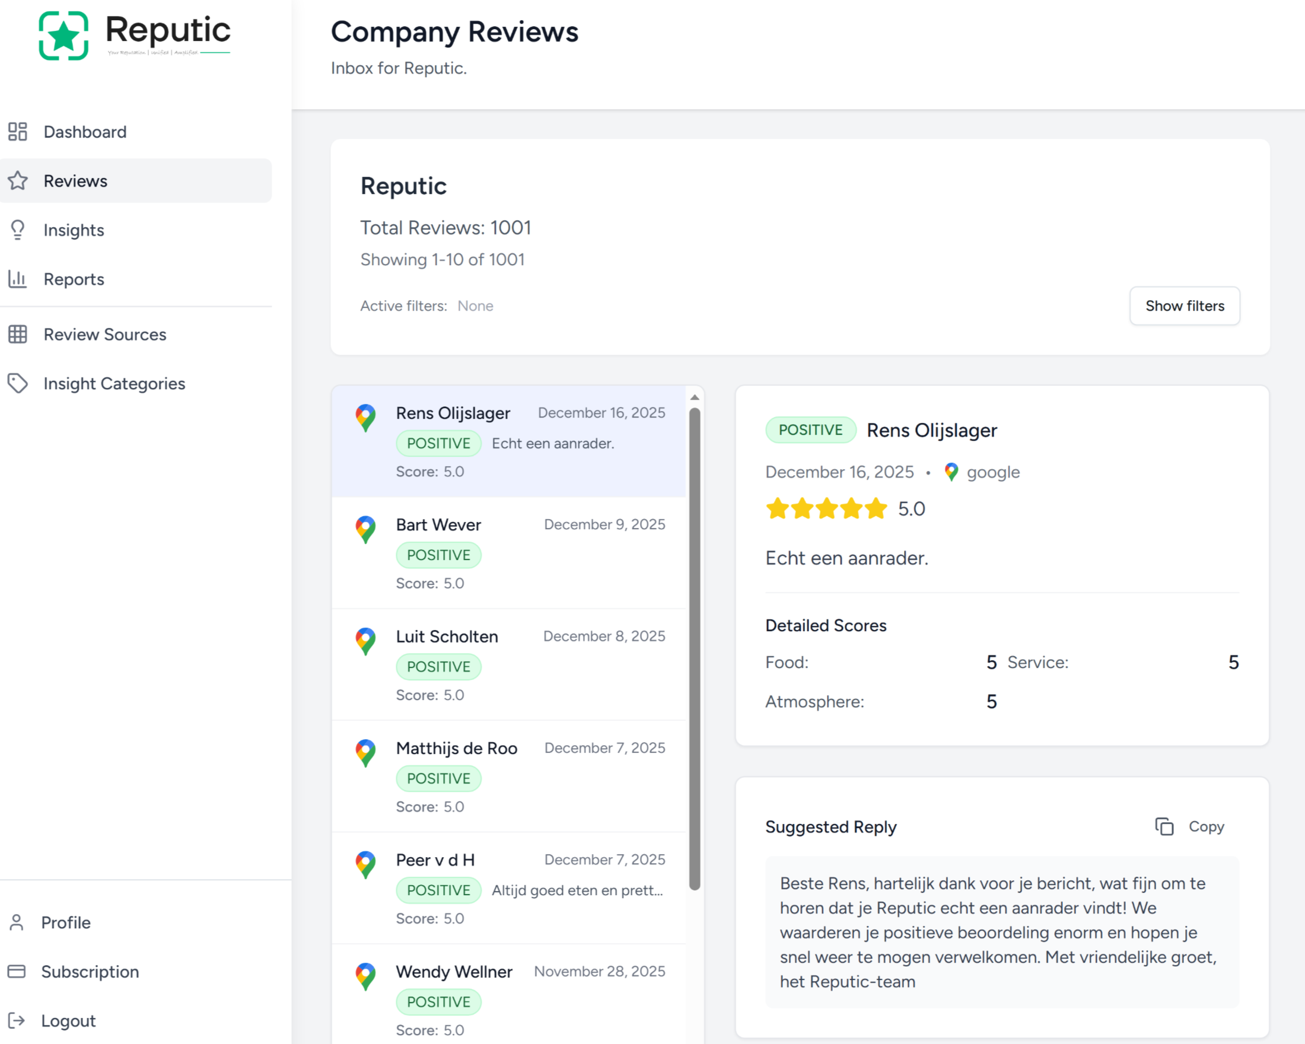Open Insights via the lightbulb icon
This screenshot has height=1044, width=1305.
18,230
